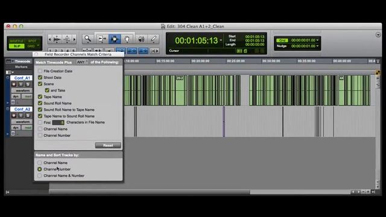Check First Characters in File Name
Image resolution: width=386 pixels, height=217 pixels.
(x=40, y=122)
